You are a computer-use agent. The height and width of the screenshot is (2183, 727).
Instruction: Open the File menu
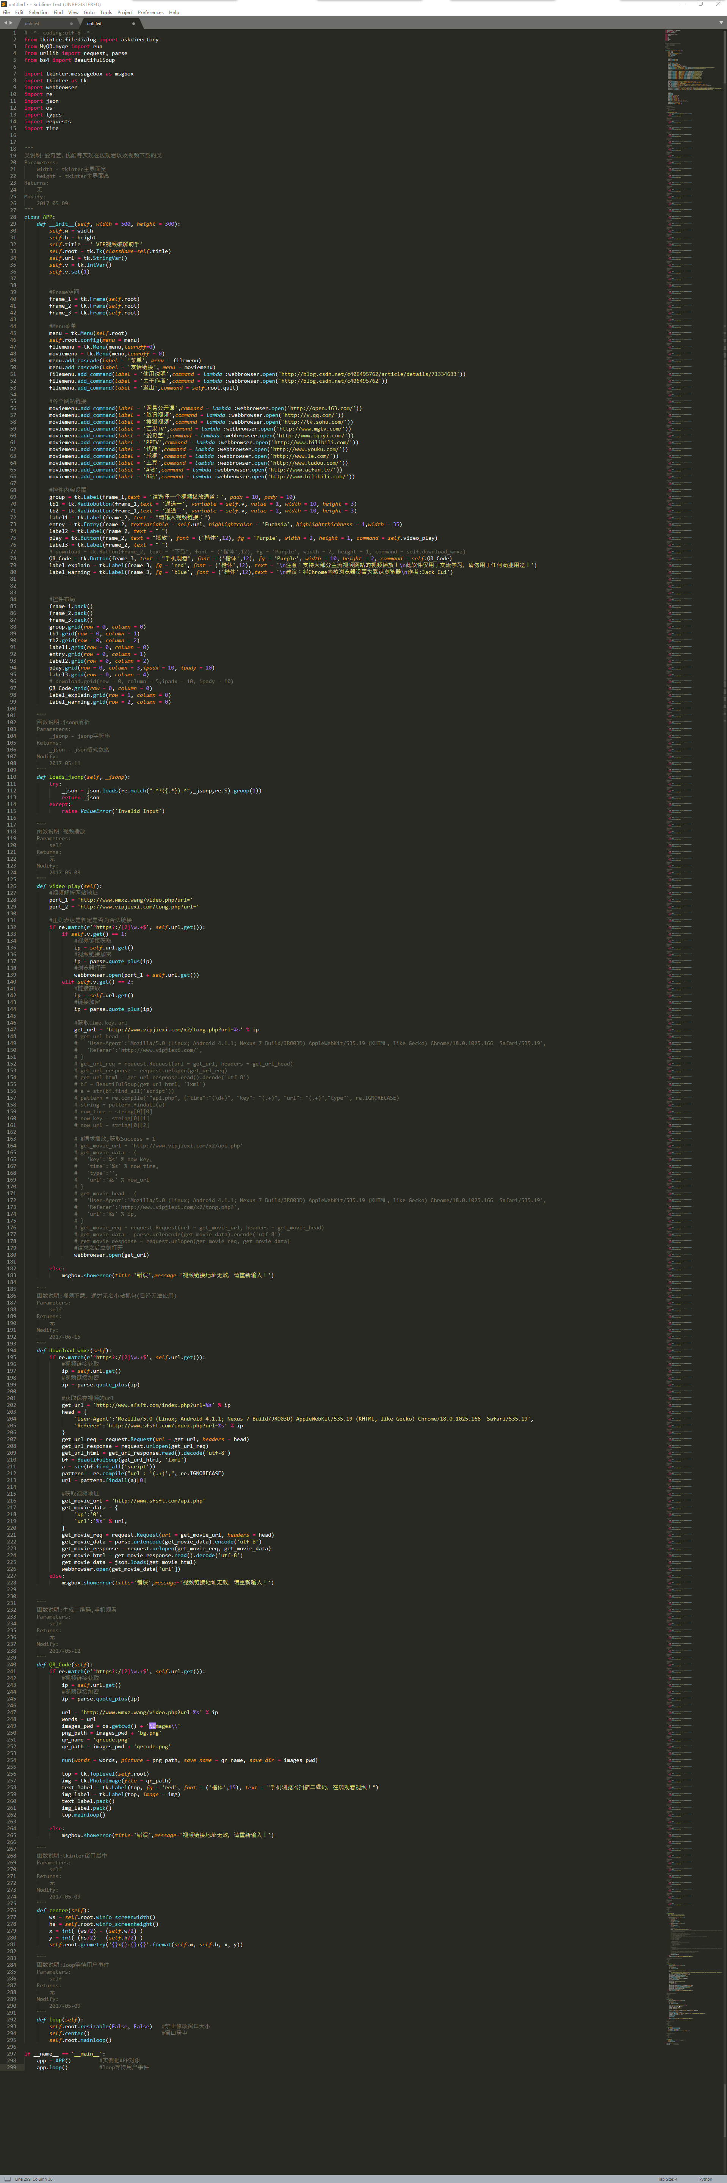click(x=7, y=13)
